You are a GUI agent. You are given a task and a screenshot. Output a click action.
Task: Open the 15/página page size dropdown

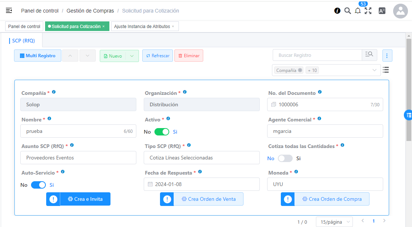point(334,222)
